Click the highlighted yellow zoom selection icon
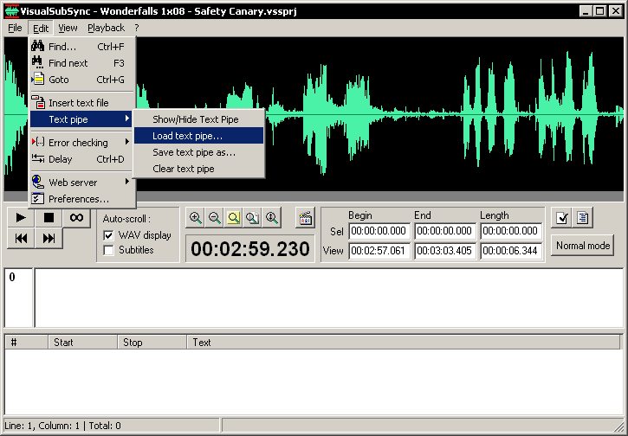This screenshot has width=628, height=436. click(234, 218)
